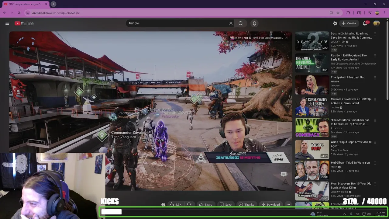Download the video

click(x=270, y=205)
